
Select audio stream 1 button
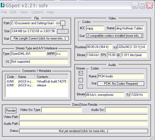pyautogui.click(x=81, y=73)
